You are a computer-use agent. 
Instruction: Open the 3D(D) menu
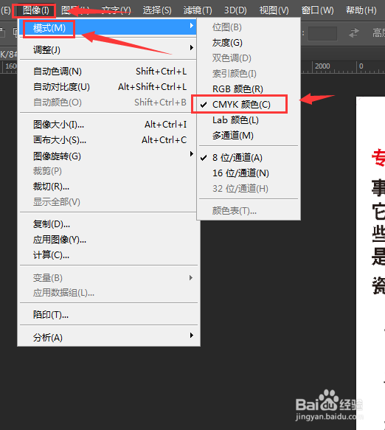click(235, 10)
